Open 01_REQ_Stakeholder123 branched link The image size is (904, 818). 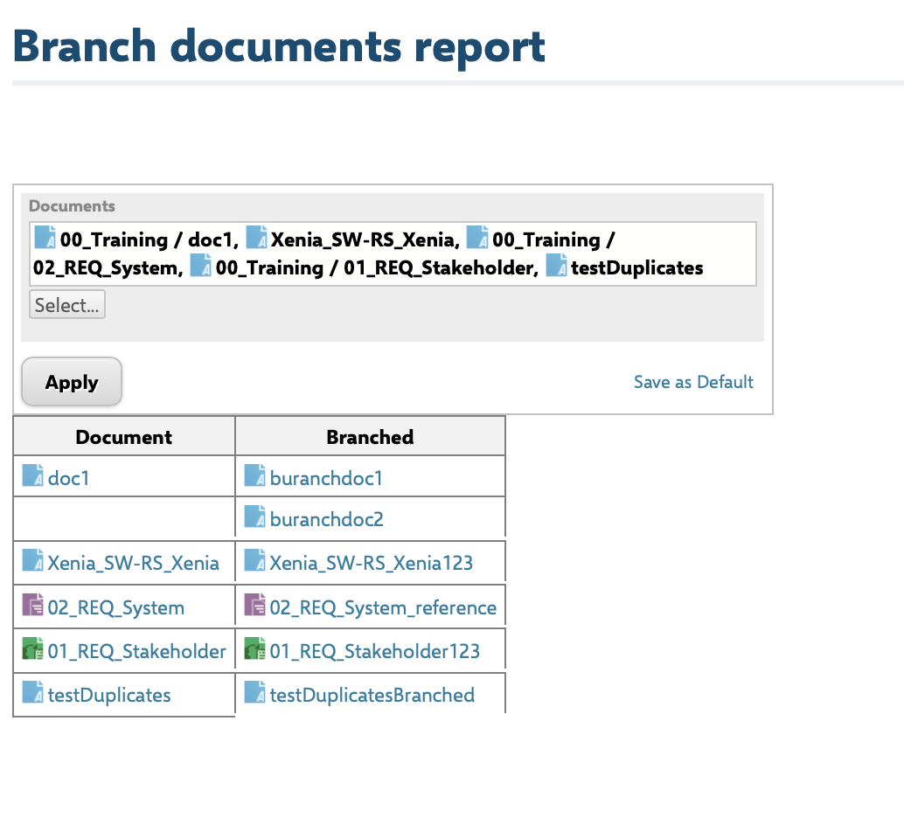[375, 651]
